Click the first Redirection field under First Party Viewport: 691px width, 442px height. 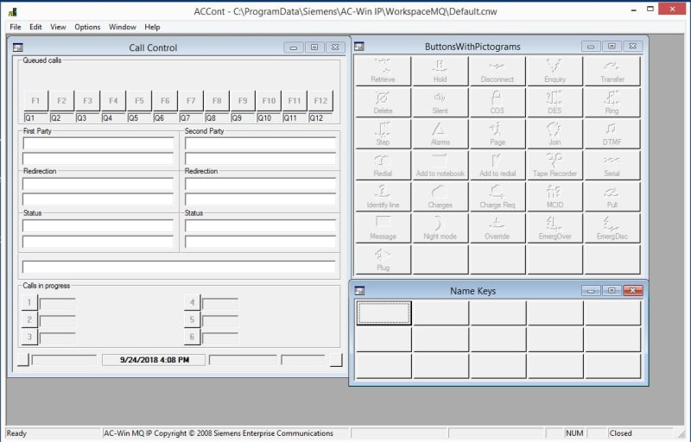click(98, 184)
